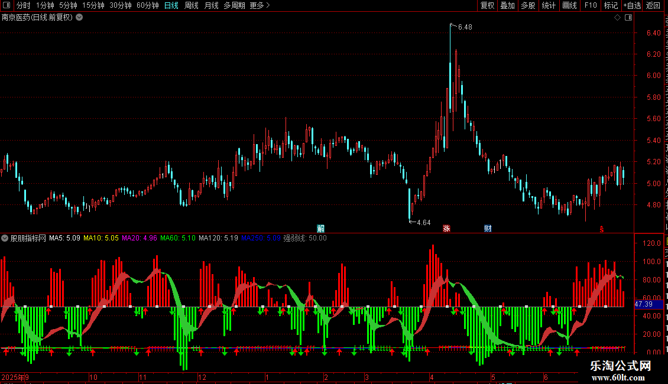The height and width of the screenshot is (384, 668).
Task: Switch to 周线 weekly chart
Action: point(192,5)
